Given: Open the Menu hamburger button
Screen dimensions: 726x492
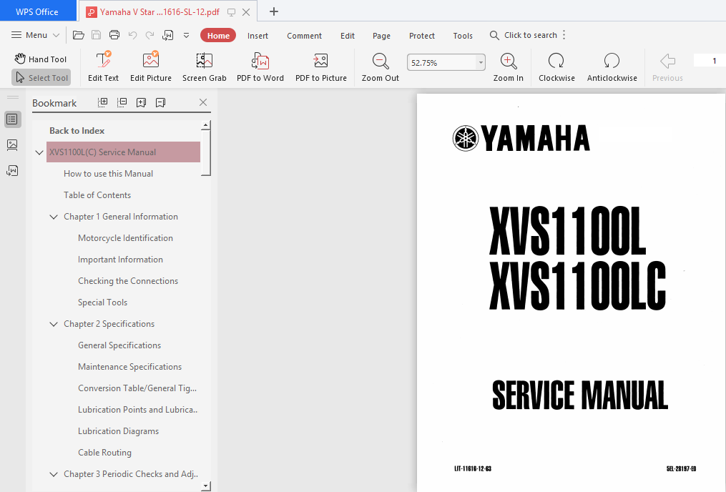Looking at the screenshot, I should (x=36, y=35).
